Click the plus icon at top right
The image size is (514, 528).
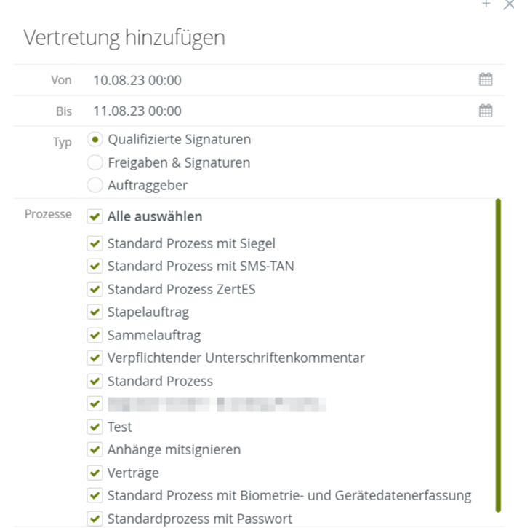coord(486,4)
